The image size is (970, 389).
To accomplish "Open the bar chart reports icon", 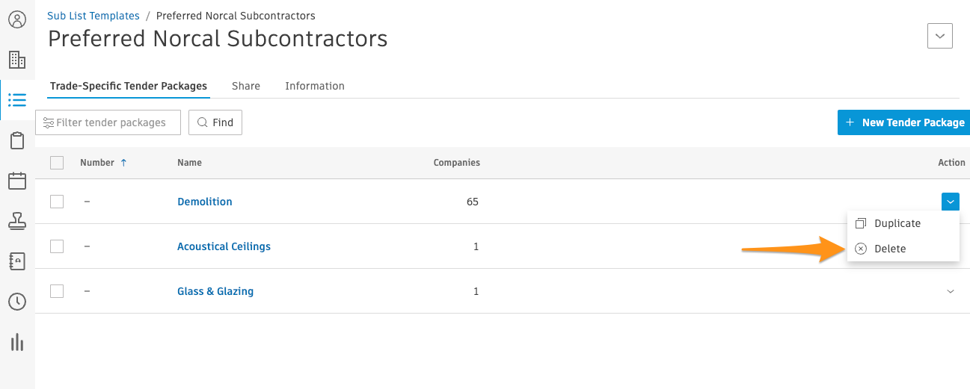I will pyautogui.click(x=17, y=342).
